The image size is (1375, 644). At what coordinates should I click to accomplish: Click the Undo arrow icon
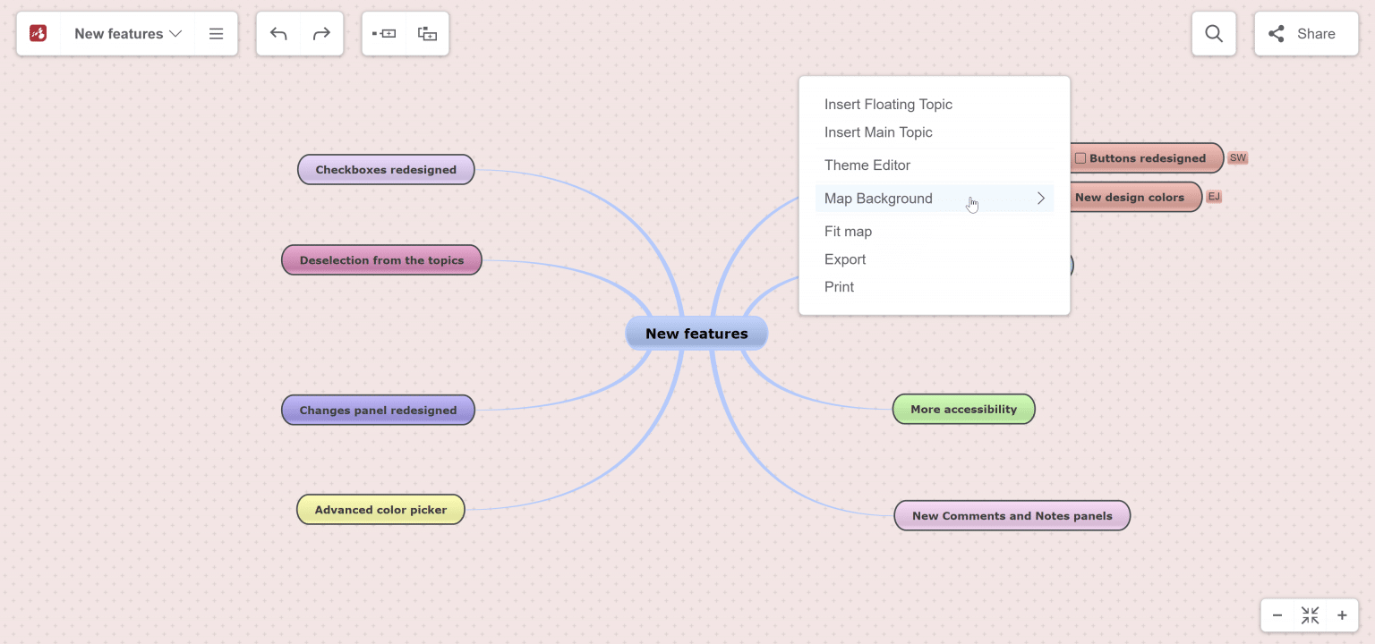(x=278, y=32)
